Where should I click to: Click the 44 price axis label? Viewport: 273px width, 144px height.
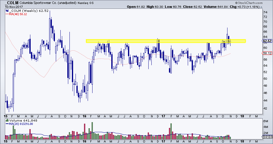point(265,100)
